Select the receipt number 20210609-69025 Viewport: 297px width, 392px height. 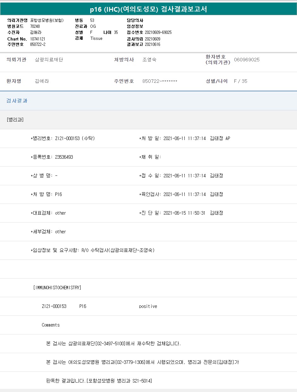158,33
